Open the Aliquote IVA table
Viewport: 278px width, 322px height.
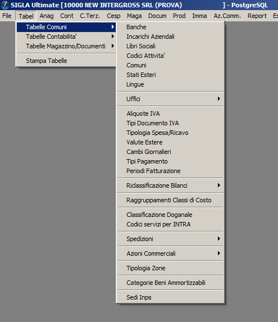click(x=170, y=114)
